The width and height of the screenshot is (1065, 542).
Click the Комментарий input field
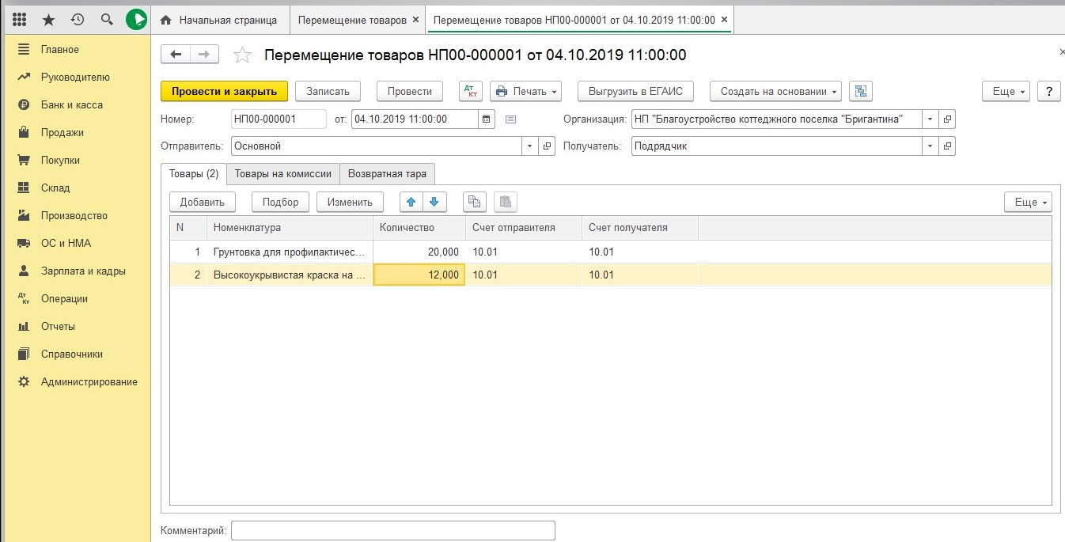(x=392, y=530)
